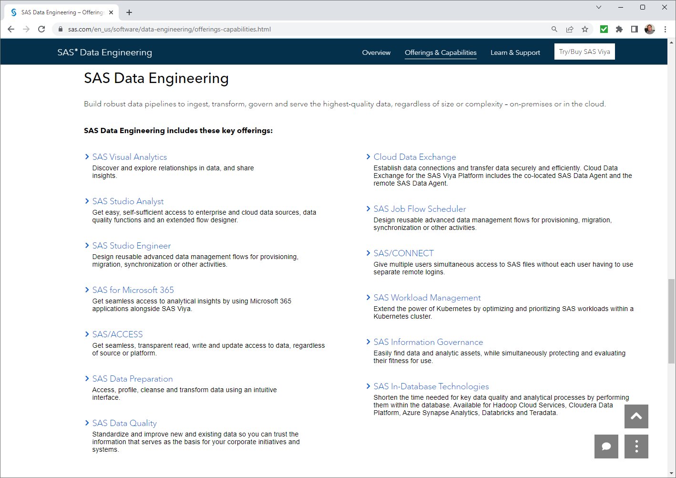Screen dimensions: 676x478
Task: Click the chevron beside SAS Studio Analyst
Action: 87,201
